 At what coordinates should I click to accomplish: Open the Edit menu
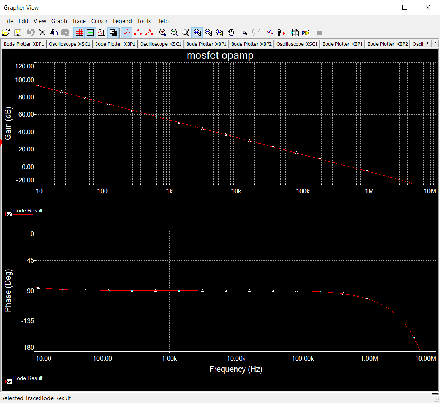[x=23, y=21]
